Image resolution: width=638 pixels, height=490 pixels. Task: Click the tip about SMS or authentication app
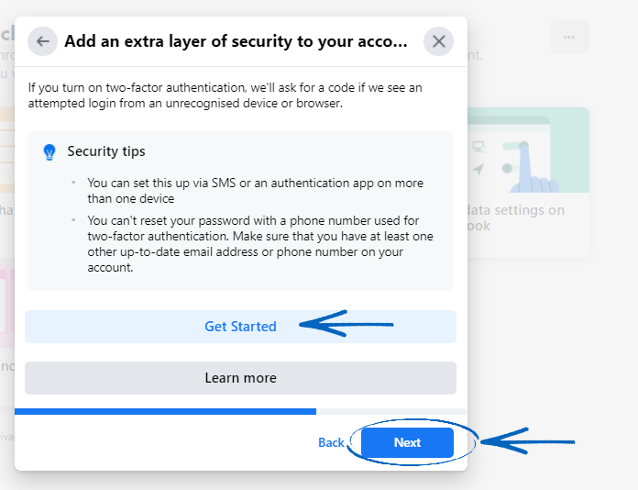click(x=256, y=191)
